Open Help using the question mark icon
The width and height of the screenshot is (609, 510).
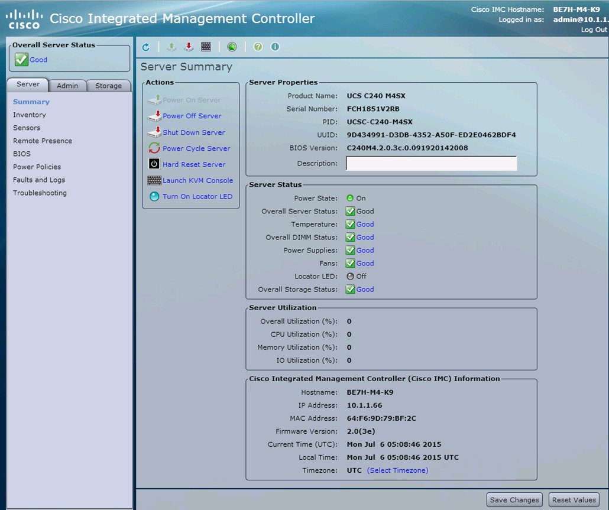click(x=258, y=47)
